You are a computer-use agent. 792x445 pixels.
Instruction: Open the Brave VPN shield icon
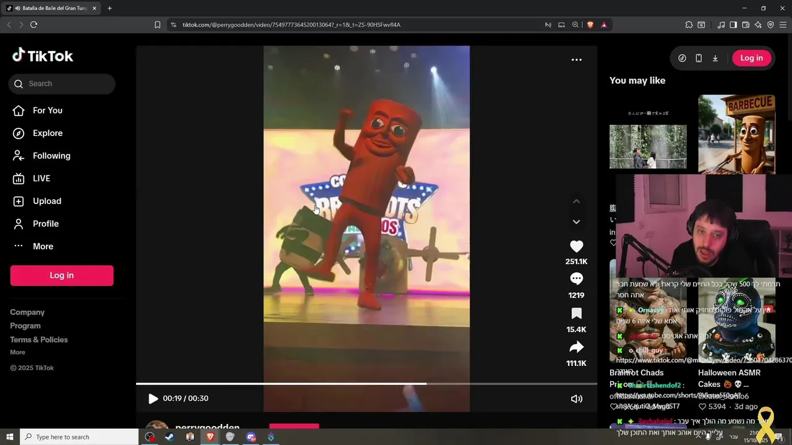tap(770, 25)
